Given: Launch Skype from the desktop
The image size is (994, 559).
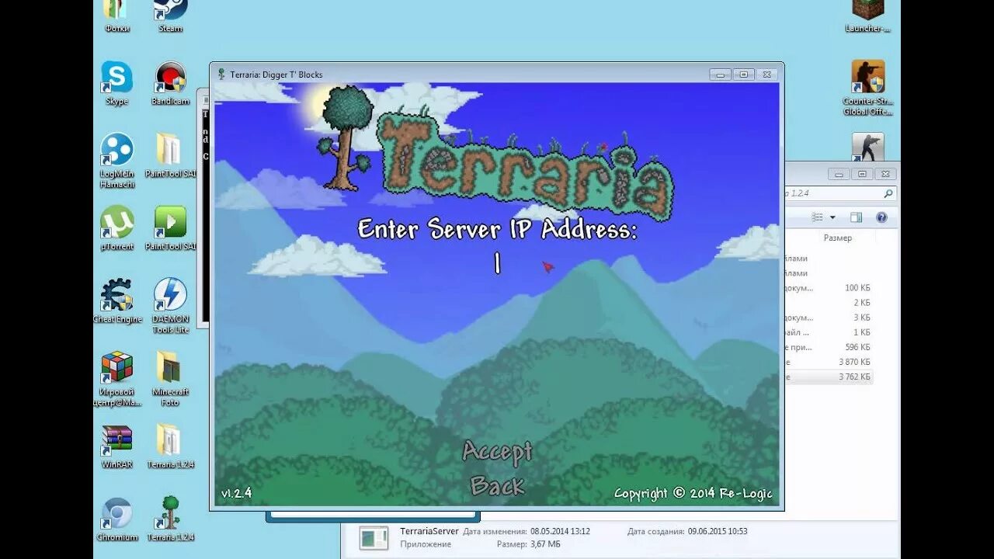Looking at the screenshot, I should tap(116, 83).
